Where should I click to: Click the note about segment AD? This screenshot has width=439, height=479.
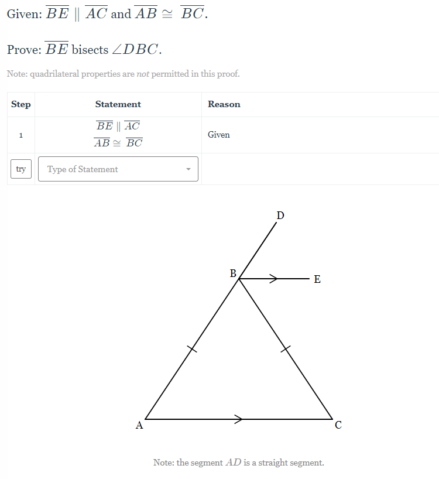[x=238, y=463]
